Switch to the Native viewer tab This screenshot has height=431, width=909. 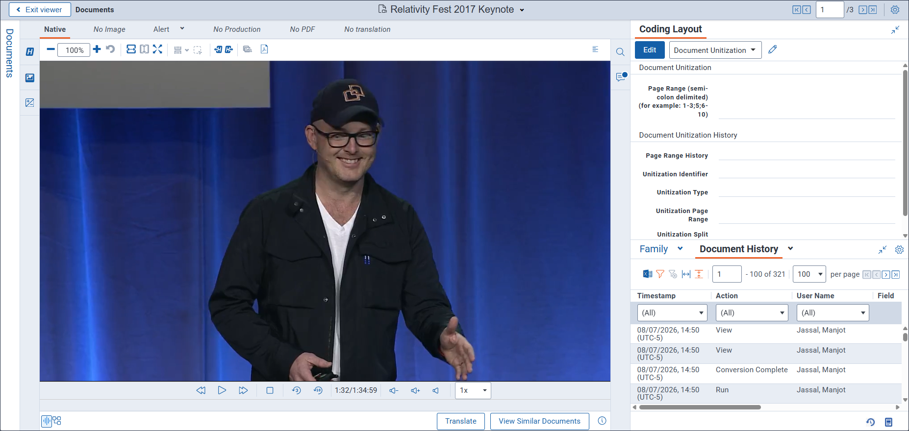coord(55,29)
